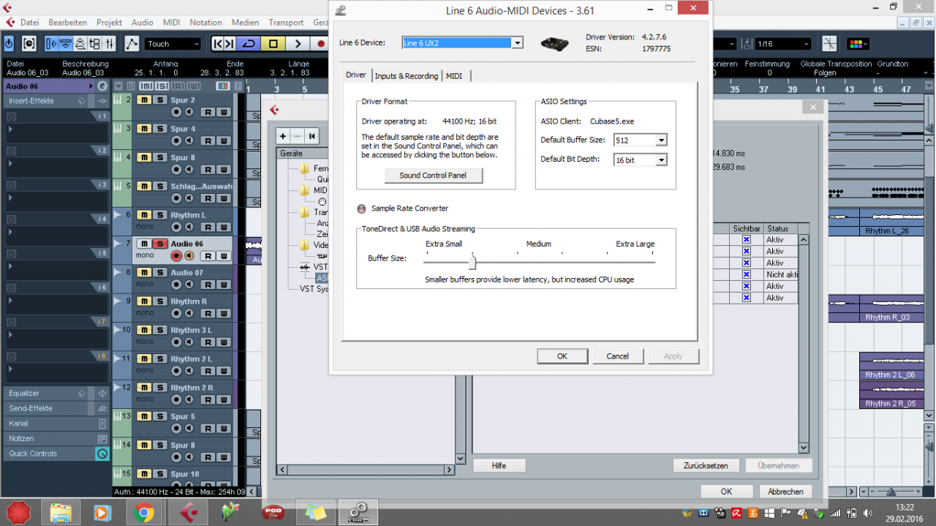Toggle the Inspector panel icon in toolbar

tap(51, 44)
